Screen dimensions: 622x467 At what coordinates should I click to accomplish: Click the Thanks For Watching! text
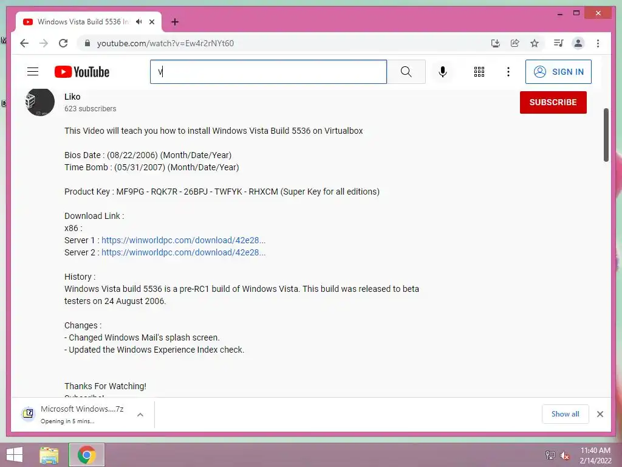(105, 386)
